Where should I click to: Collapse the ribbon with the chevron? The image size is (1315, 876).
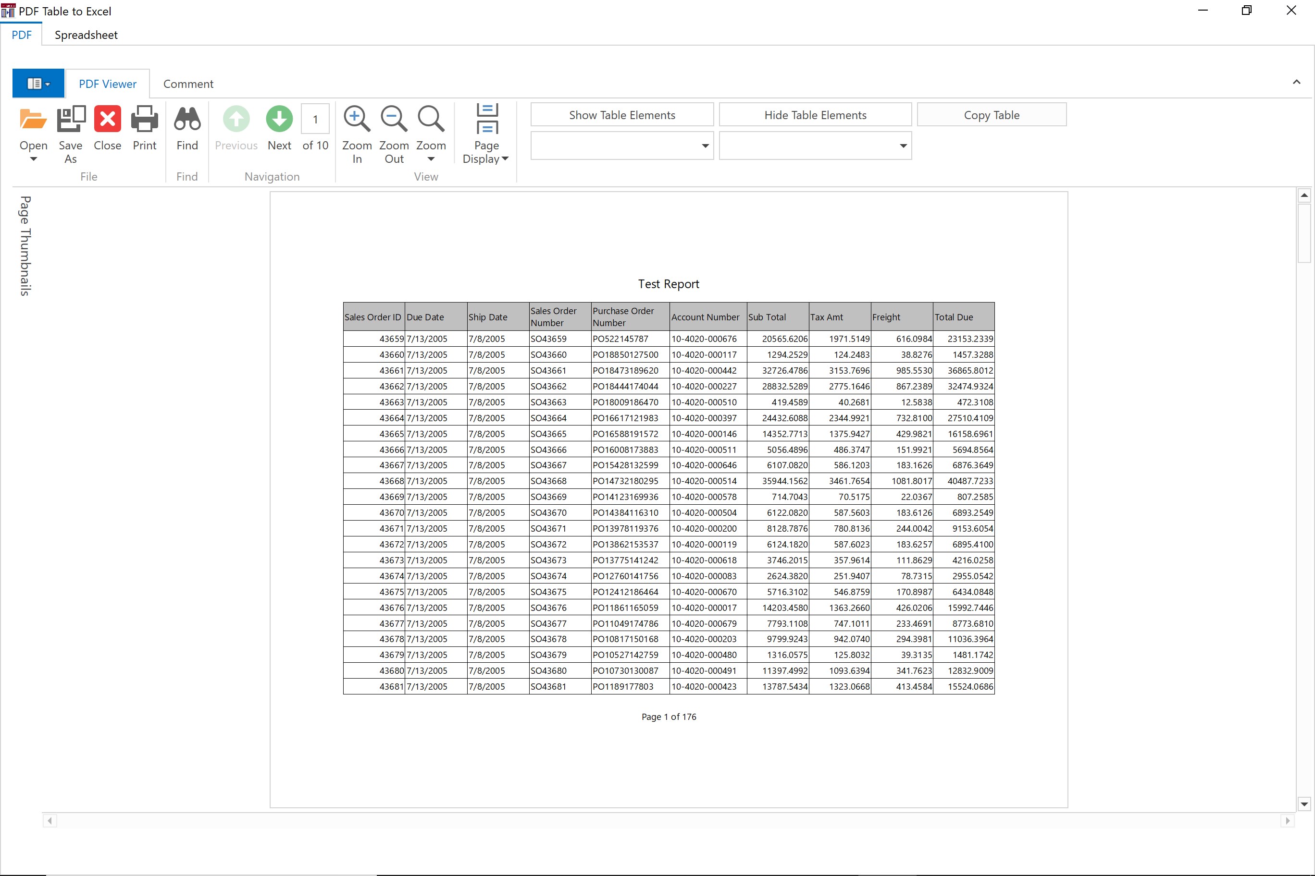[x=1296, y=82]
